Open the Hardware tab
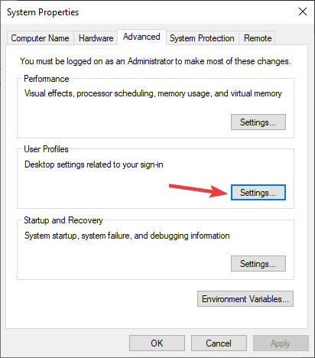Viewport: 315px width, 358px height. 96,38
